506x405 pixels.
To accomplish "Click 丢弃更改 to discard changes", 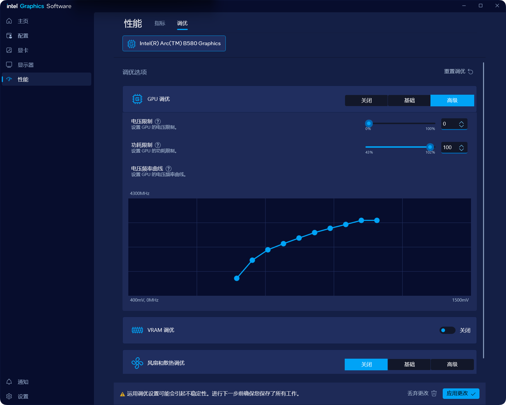I will tap(422, 393).
